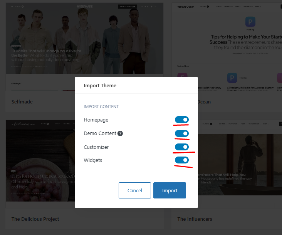This screenshot has height=235, width=282.
Task: Click the Selfmade theme title
Action: click(x=22, y=102)
